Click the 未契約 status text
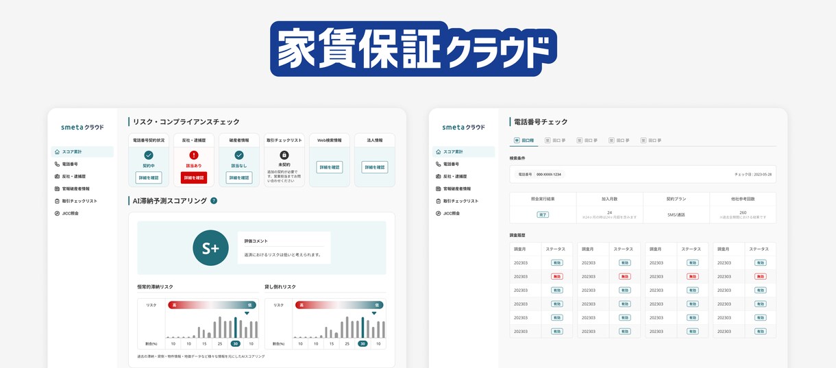Screen dimensions: 836x368 [x=284, y=164]
